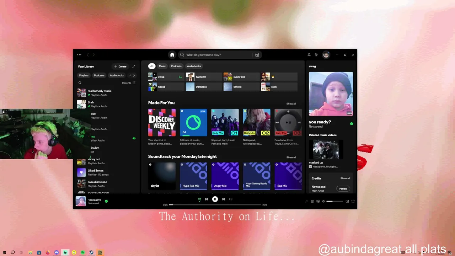Open the Discover Weekly card
Image resolution: width=455 pixels, height=256 pixels.
click(x=162, y=127)
